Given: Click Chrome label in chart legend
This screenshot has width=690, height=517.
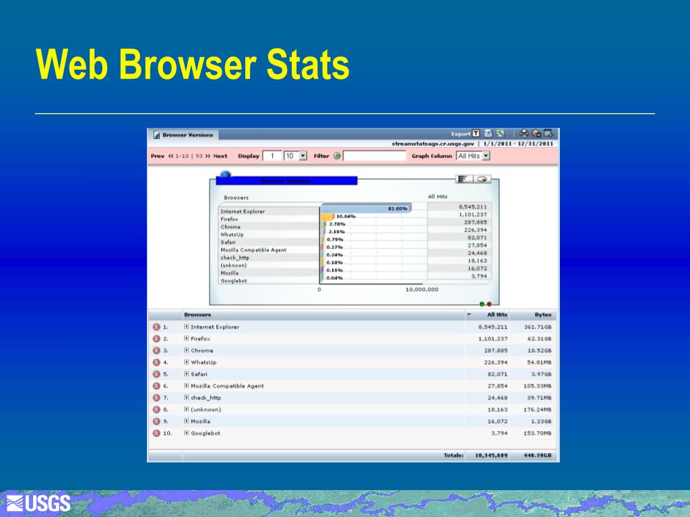Looking at the screenshot, I should 230,227.
